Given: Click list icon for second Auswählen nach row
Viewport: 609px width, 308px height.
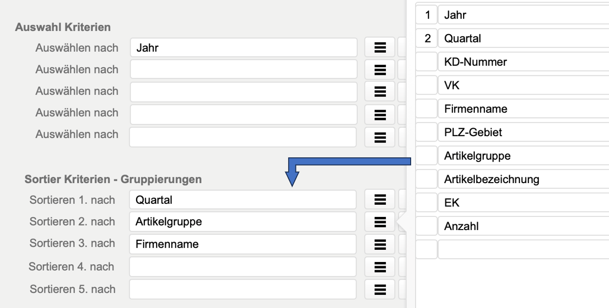Looking at the screenshot, I should 380,69.
